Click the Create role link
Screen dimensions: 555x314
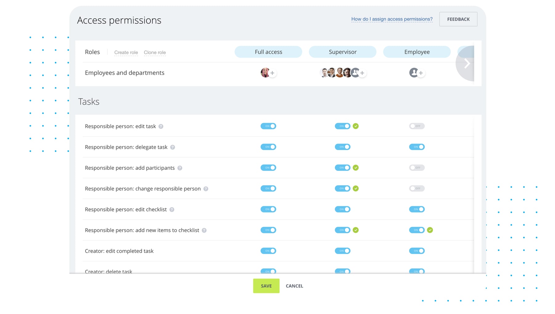click(x=126, y=52)
